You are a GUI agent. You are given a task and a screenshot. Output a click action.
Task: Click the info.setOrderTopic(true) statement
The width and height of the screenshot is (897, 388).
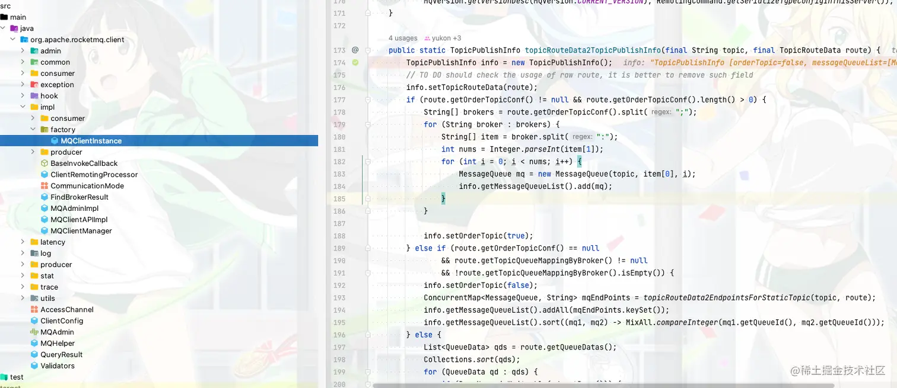coord(478,236)
